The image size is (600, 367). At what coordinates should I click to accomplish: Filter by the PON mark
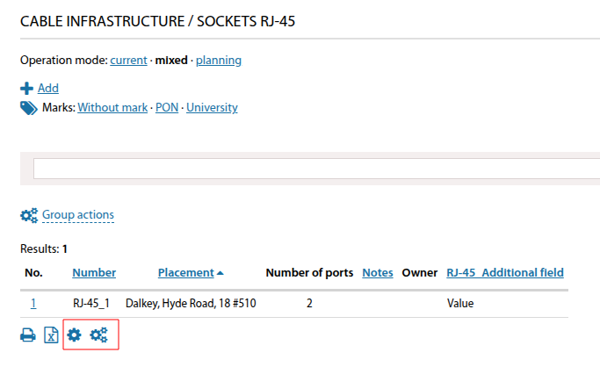point(167,108)
